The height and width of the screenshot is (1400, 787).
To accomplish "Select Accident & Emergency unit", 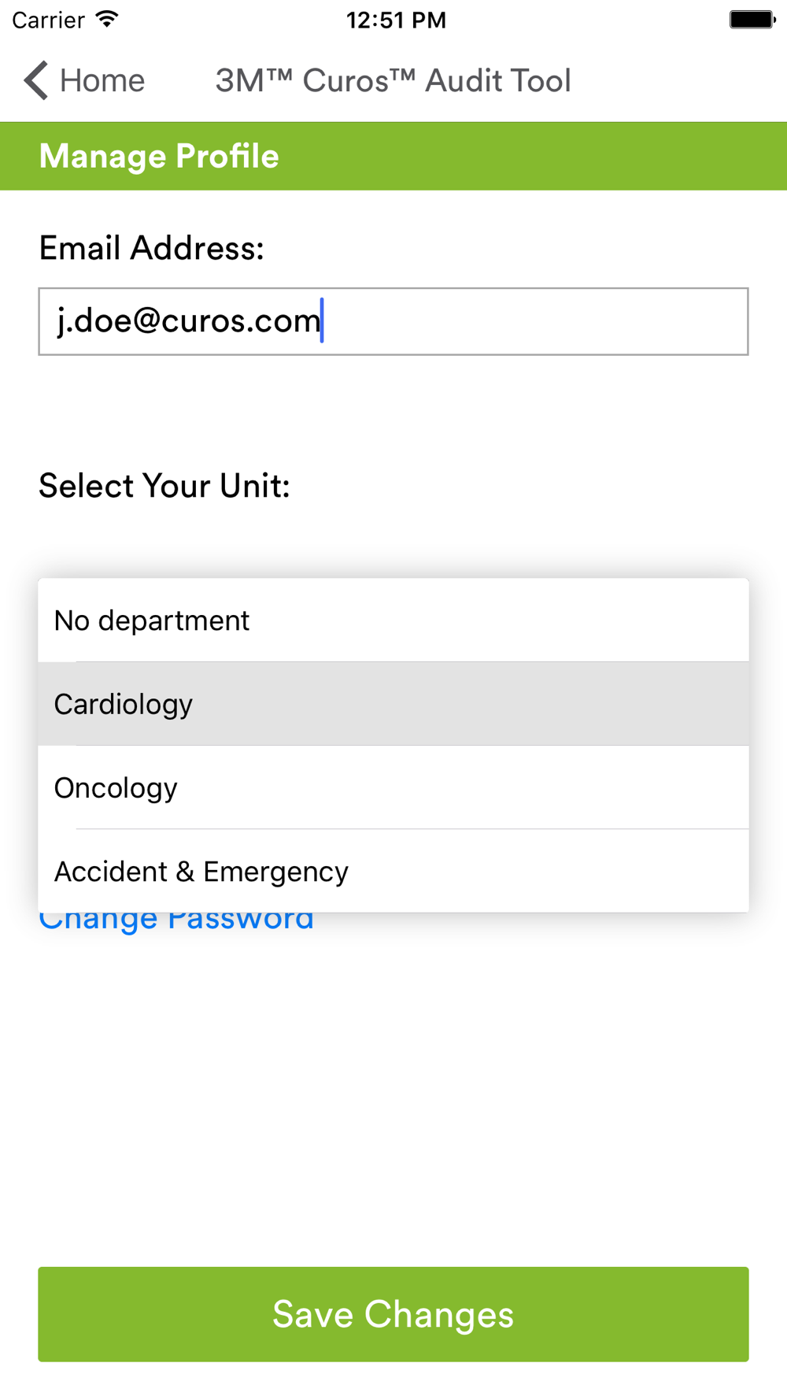I will (393, 871).
